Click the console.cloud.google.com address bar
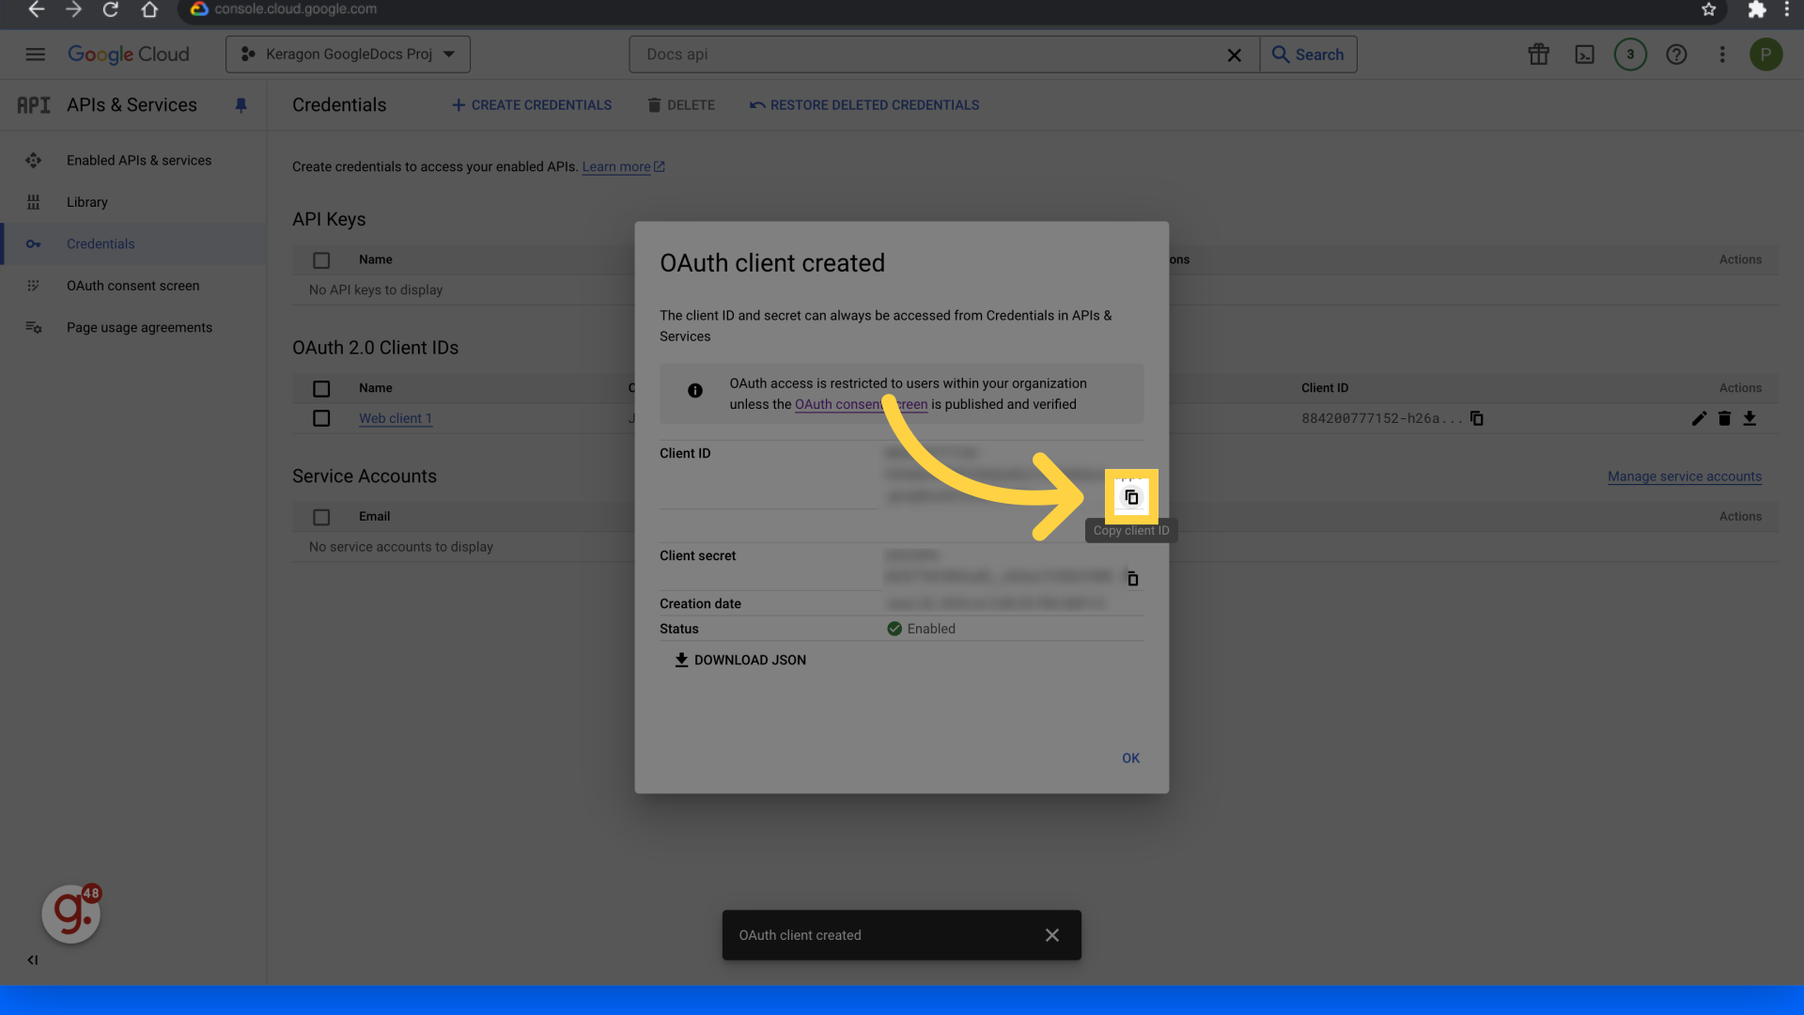The width and height of the screenshot is (1804, 1015). pyautogui.click(x=940, y=9)
